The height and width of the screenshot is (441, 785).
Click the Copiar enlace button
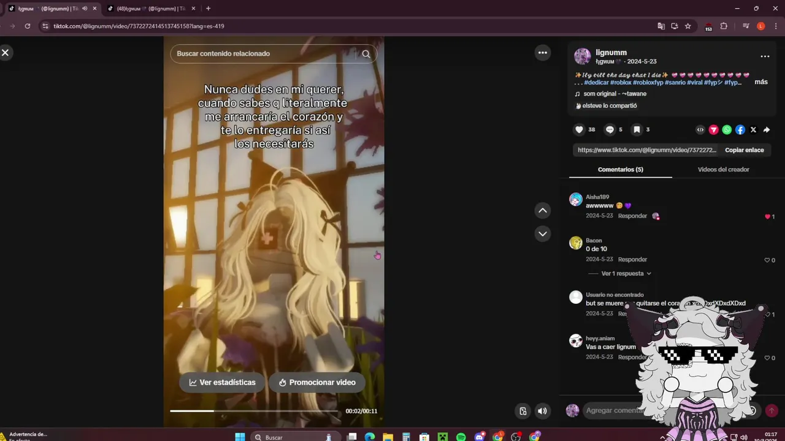[745, 150]
